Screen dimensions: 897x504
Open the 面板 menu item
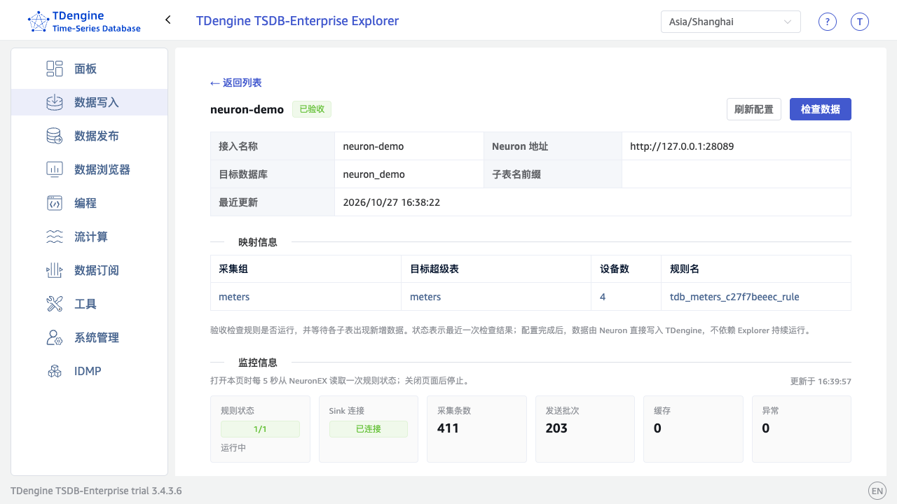point(89,69)
